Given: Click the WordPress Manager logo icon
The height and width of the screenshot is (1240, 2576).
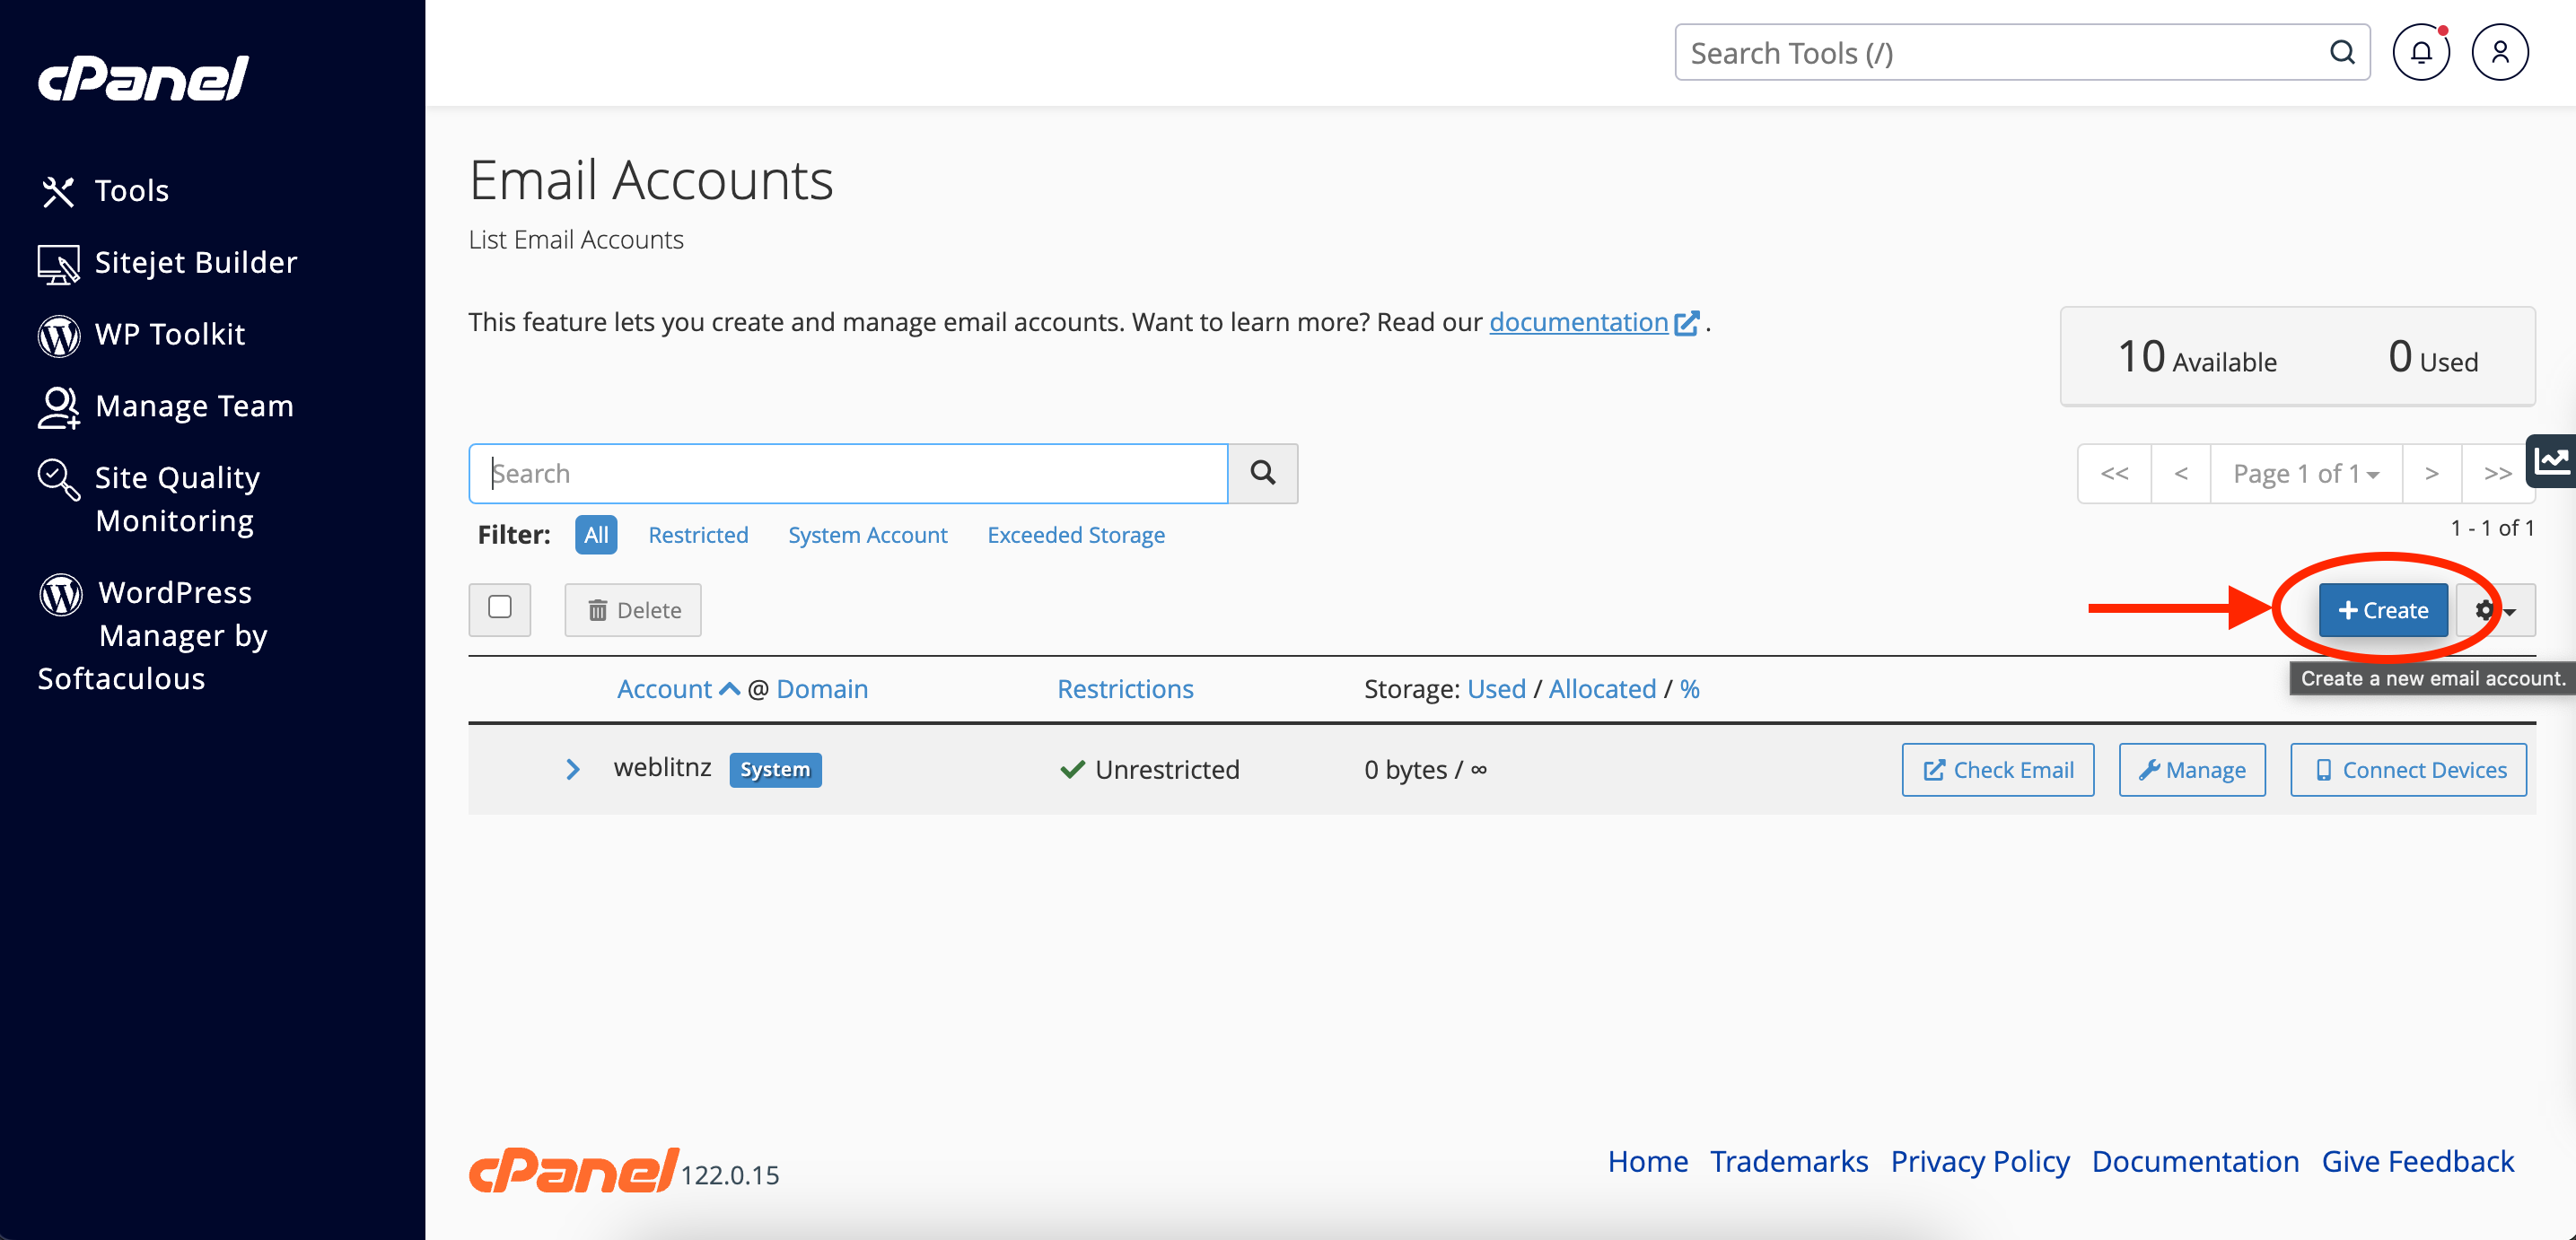Looking at the screenshot, I should [x=60, y=594].
